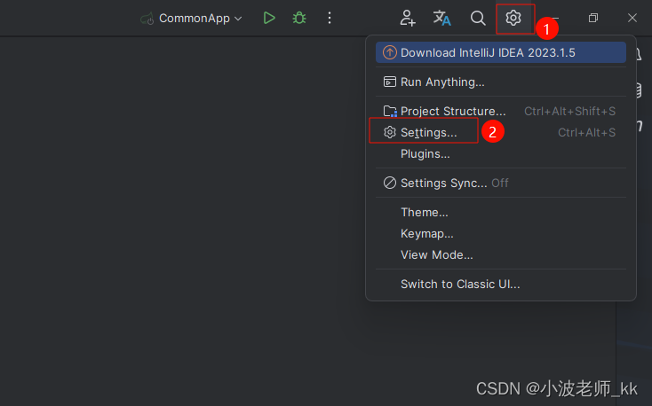Restore down the IDE window
The height and width of the screenshot is (406, 652).
pos(593,18)
